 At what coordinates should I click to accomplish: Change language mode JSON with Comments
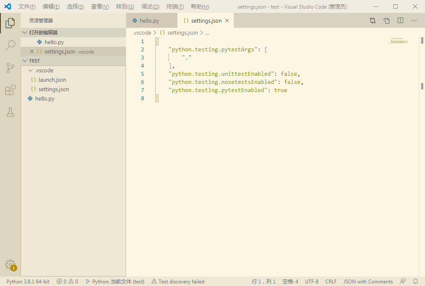coord(368,281)
